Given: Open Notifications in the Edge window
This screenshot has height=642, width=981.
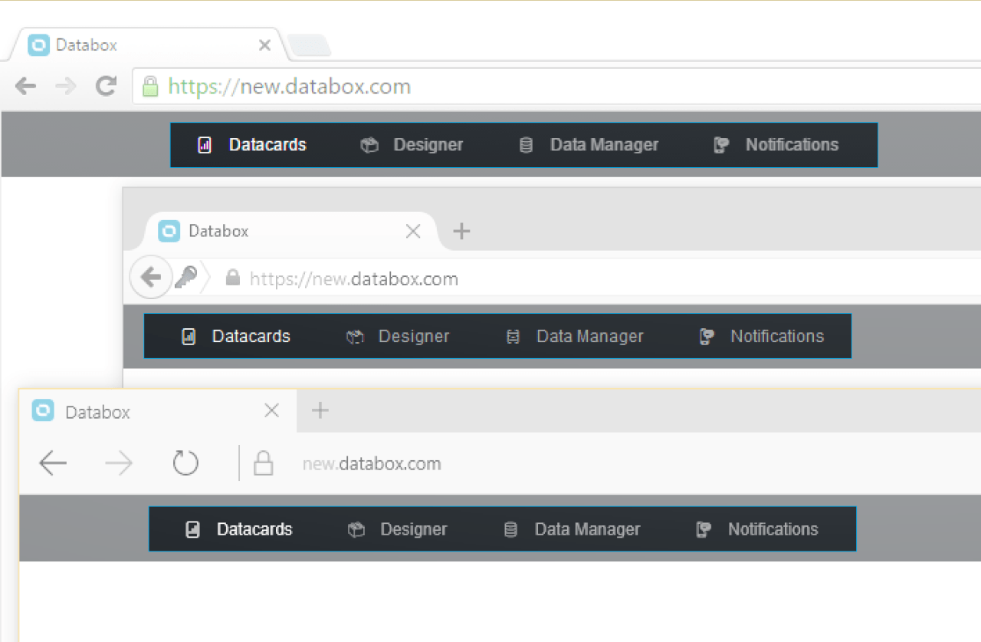Looking at the screenshot, I should (x=773, y=529).
